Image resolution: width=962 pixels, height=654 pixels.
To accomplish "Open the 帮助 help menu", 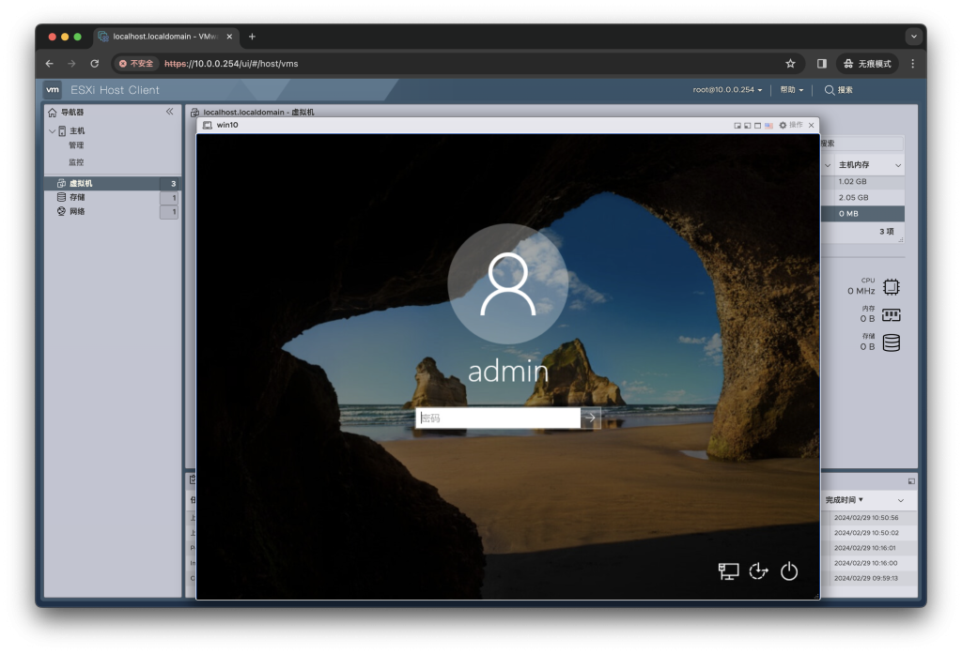I will pyautogui.click(x=792, y=90).
